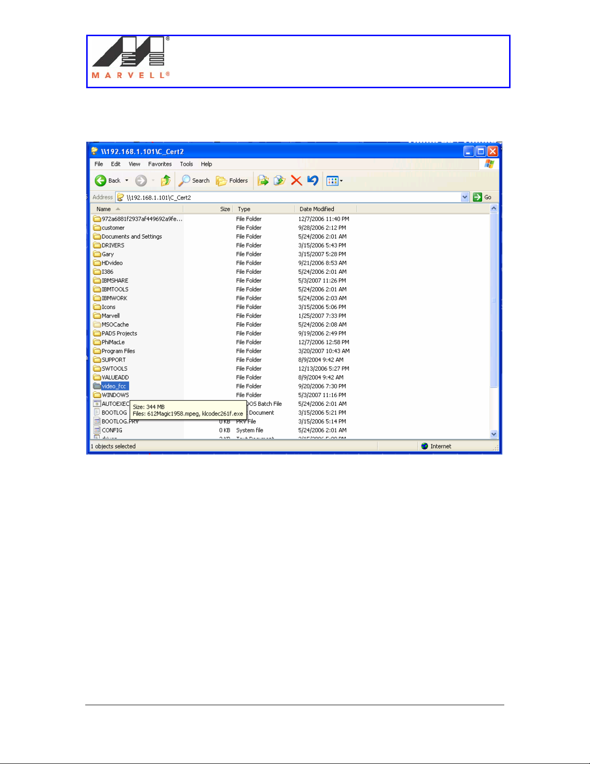The height and width of the screenshot is (764, 590).
Task: Select the Program Files folder
Action: pyautogui.click(x=118, y=351)
